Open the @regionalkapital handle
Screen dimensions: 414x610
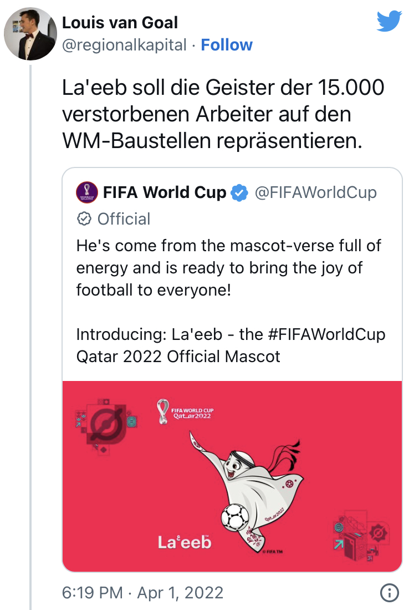coord(124,45)
